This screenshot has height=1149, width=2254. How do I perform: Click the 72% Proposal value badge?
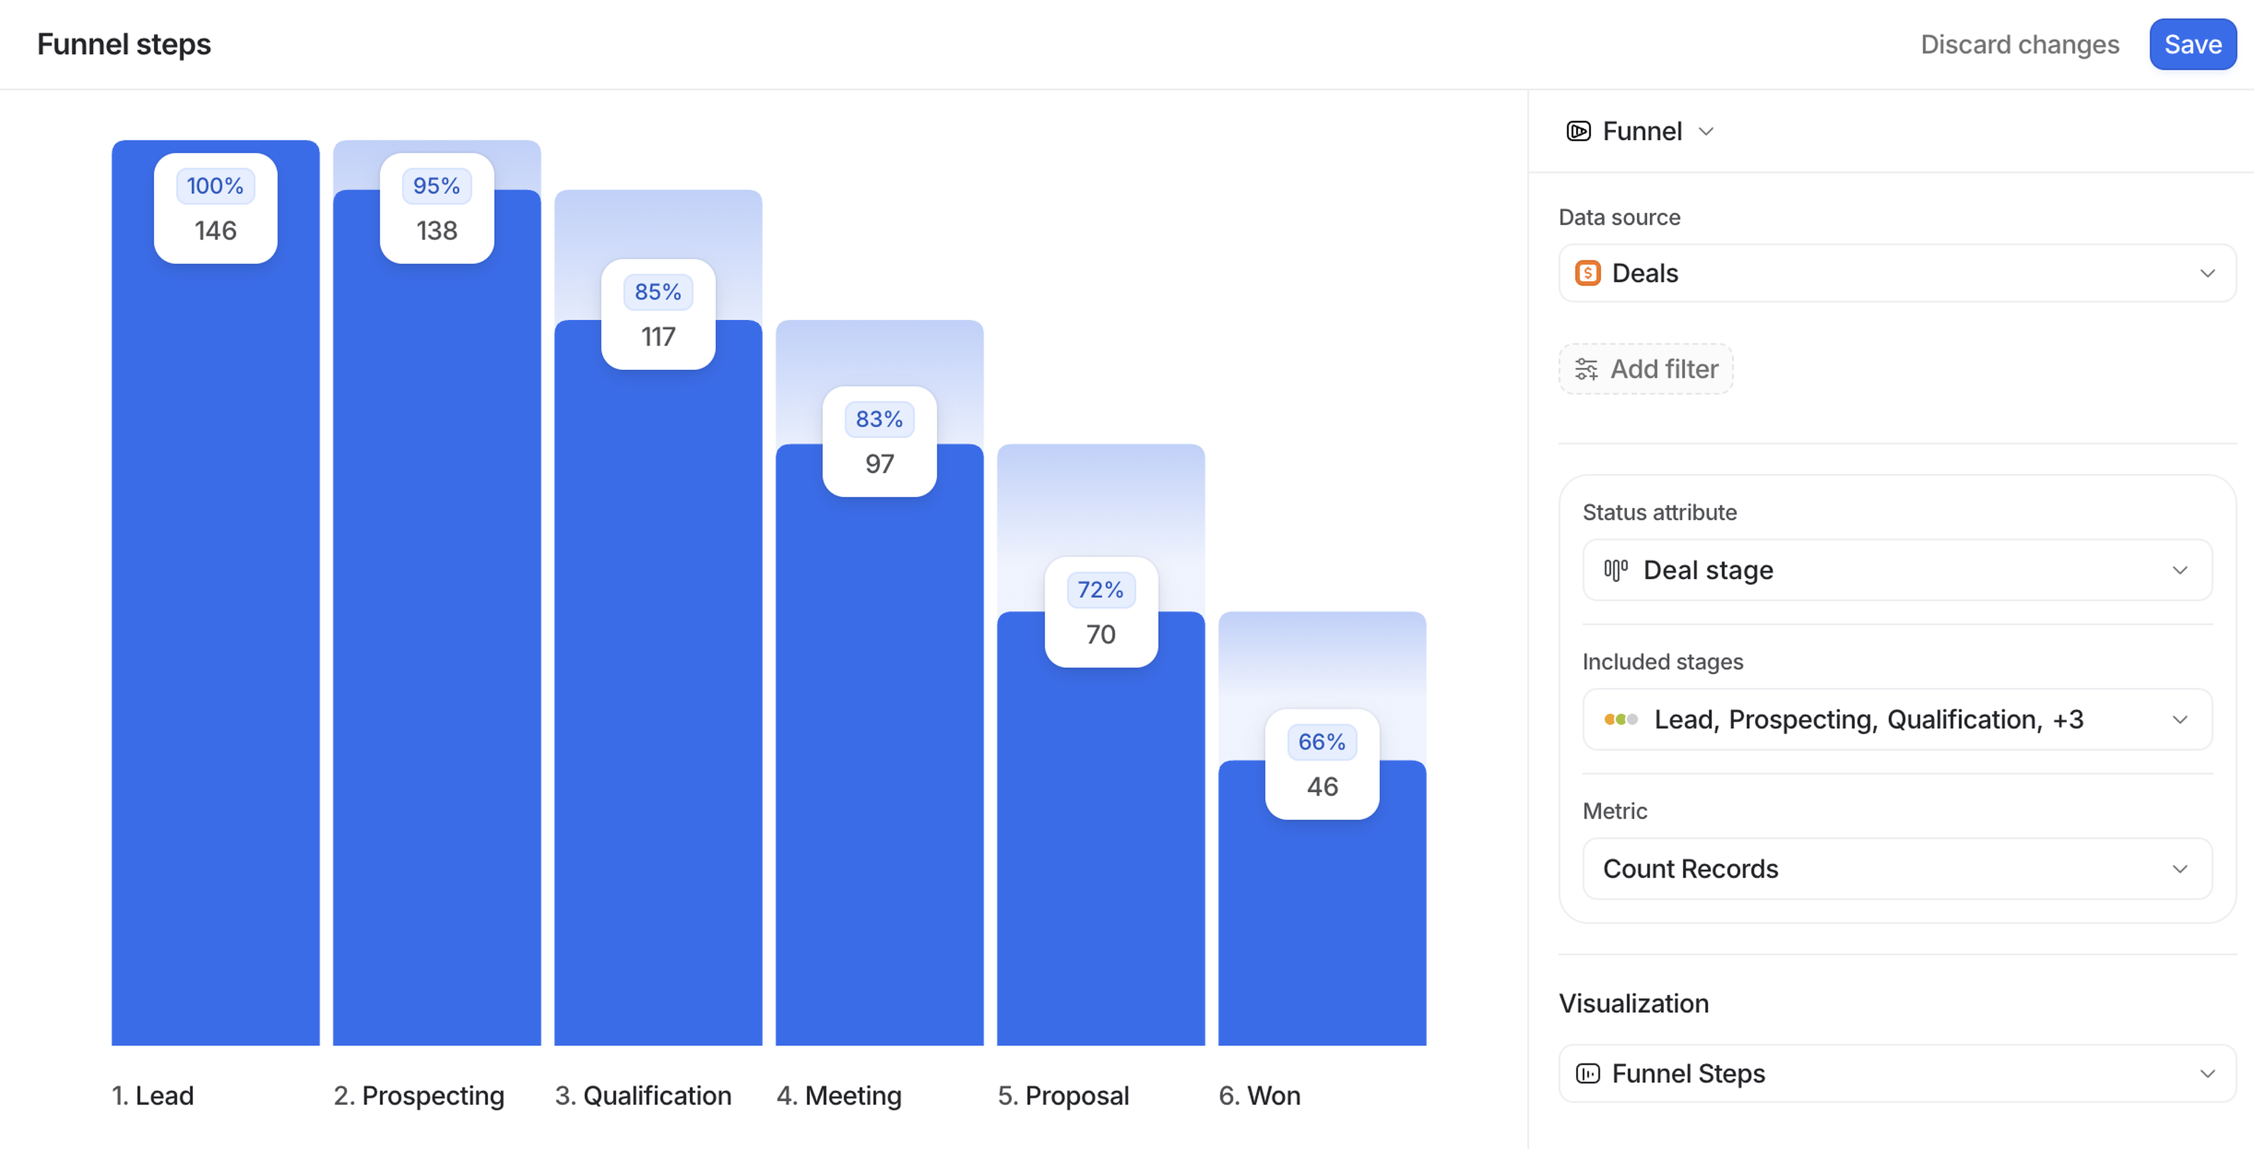point(1100,611)
